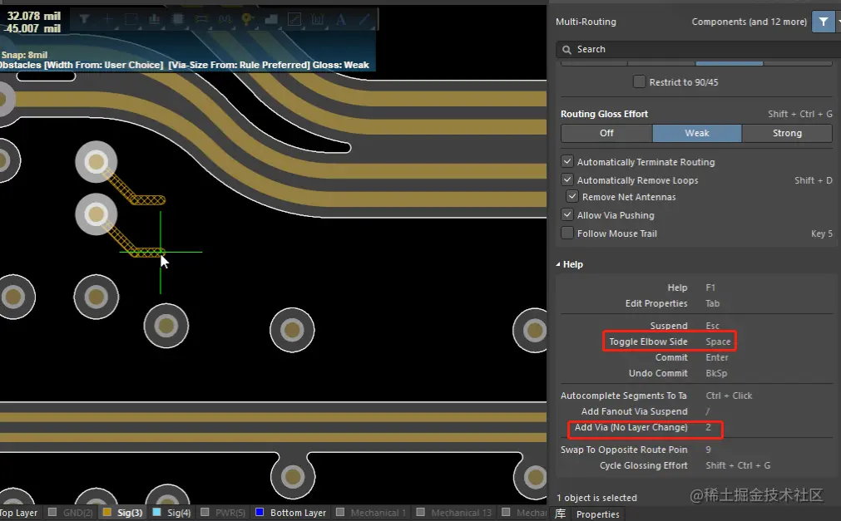
Task: Switch to the Properties panel tab
Action: coord(597,514)
